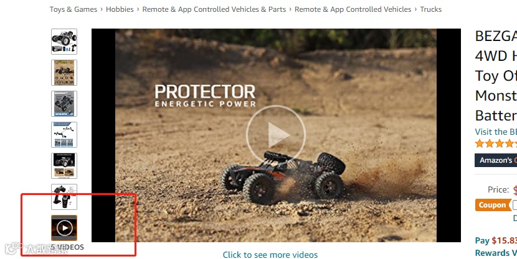
Task: Select third thumbnail showing blue chassis diagram
Action: (64, 104)
